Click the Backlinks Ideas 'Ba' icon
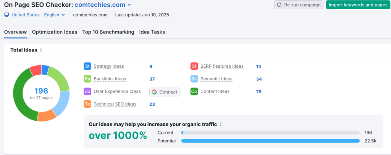The image size is (391, 155). 87,79
